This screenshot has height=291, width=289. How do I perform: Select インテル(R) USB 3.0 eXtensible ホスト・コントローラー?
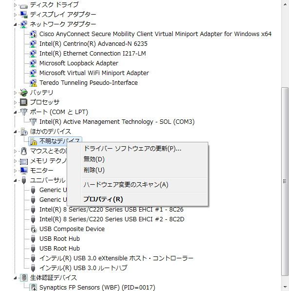[116, 258]
